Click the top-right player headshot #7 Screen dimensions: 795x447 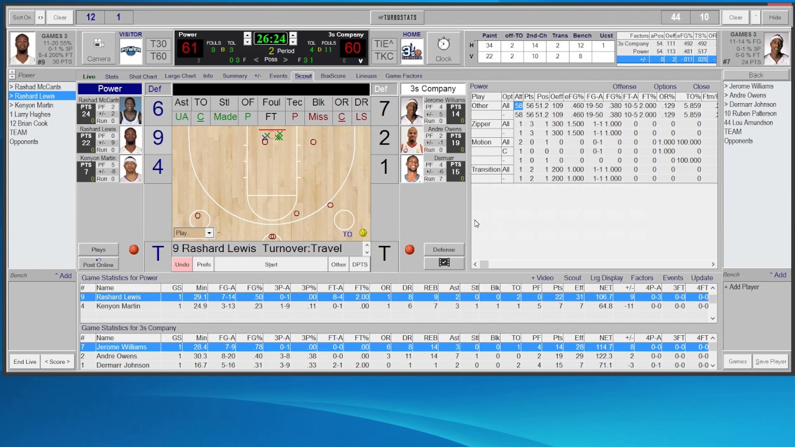(776, 48)
